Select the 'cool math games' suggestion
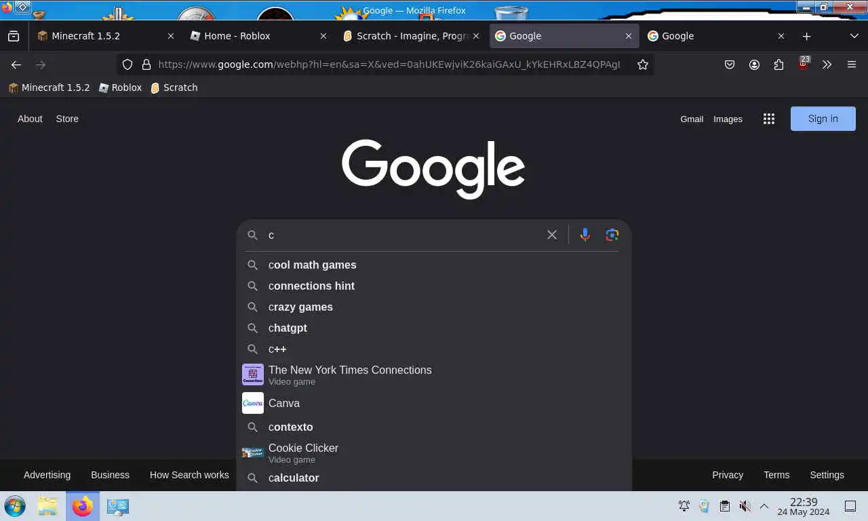 434,265
